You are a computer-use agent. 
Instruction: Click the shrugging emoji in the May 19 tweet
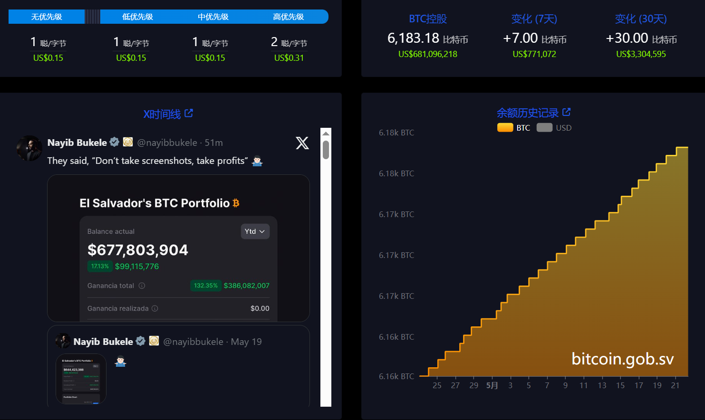(x=121, y=362)
